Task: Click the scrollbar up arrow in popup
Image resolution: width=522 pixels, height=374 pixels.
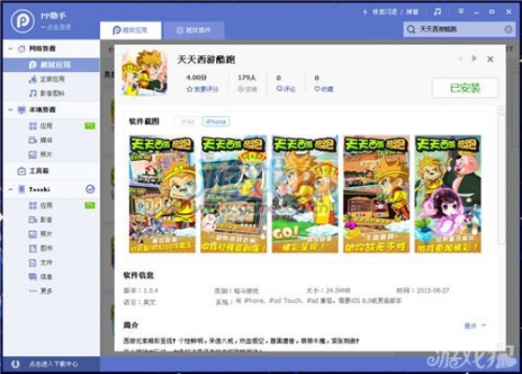Action: (501, 109)
